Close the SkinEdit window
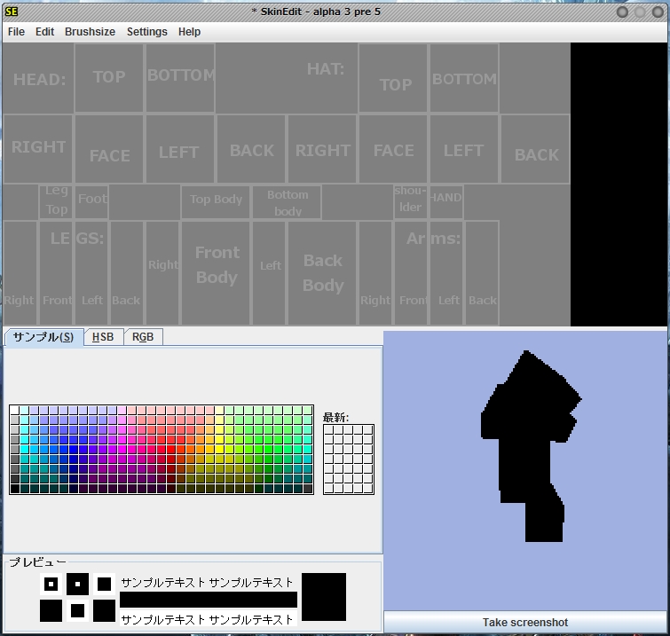670x636 pixels. [x=658, y=12]
